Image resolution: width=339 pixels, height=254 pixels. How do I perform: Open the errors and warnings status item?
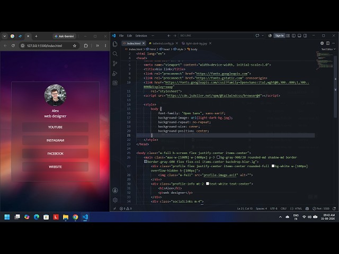coord(126,208)
